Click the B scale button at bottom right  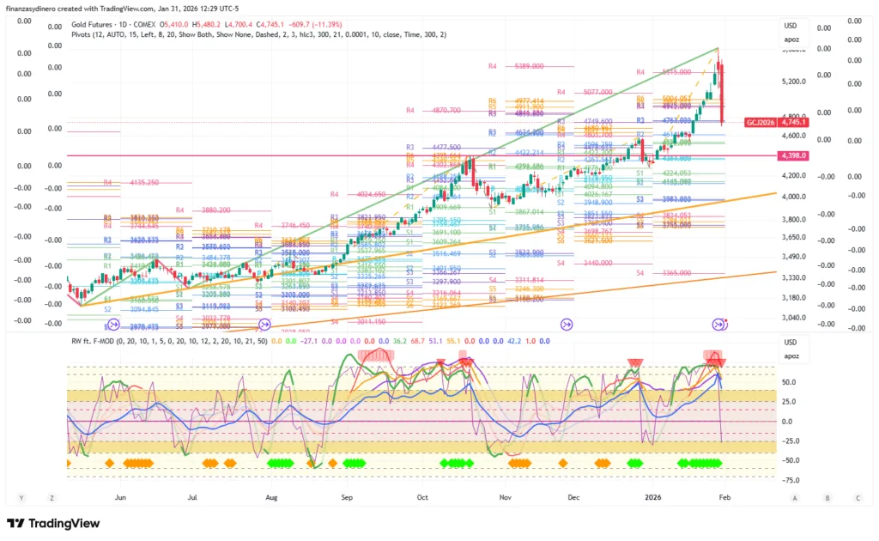tap(827, 497)
